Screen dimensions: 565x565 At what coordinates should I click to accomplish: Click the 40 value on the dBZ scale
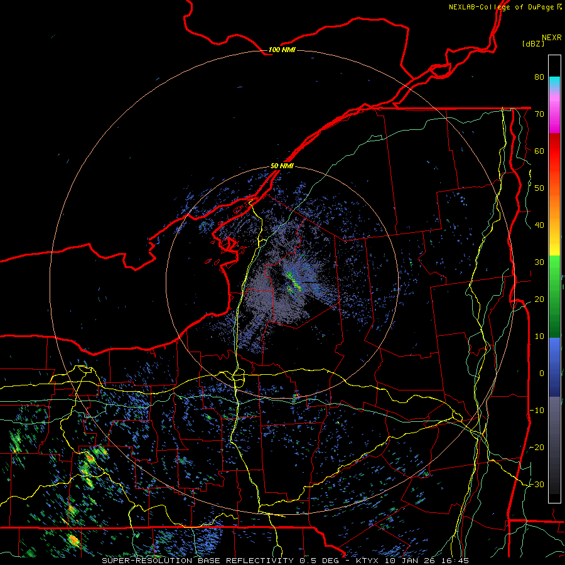(x=539, y=225)
